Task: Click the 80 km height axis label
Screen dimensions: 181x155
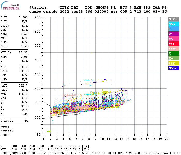Action: tap(38, 135)
